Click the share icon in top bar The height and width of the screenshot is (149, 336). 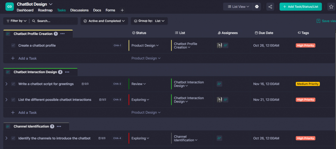click(x=270, y=7)
